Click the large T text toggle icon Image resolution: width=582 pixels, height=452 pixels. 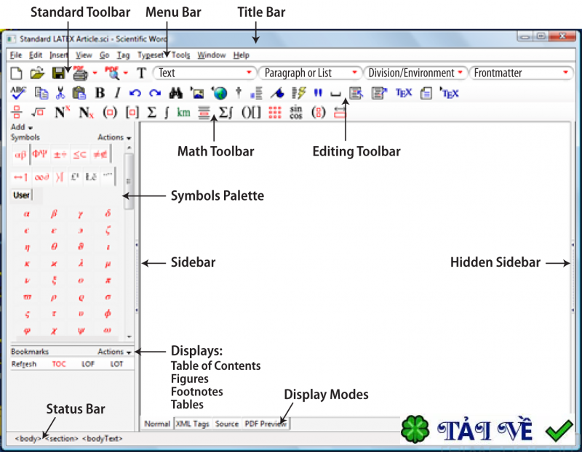(141, 73)
